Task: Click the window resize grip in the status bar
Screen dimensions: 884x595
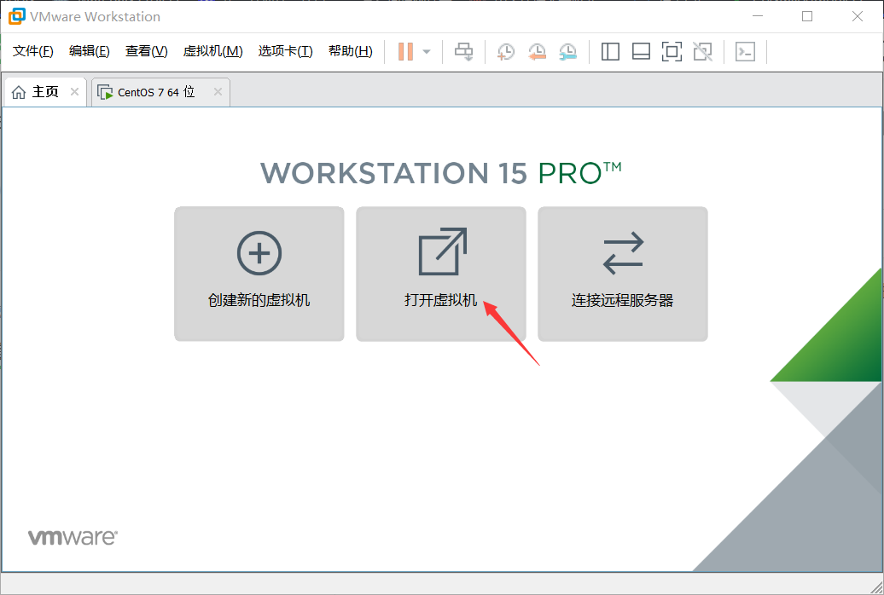Action: coord(876,587)
